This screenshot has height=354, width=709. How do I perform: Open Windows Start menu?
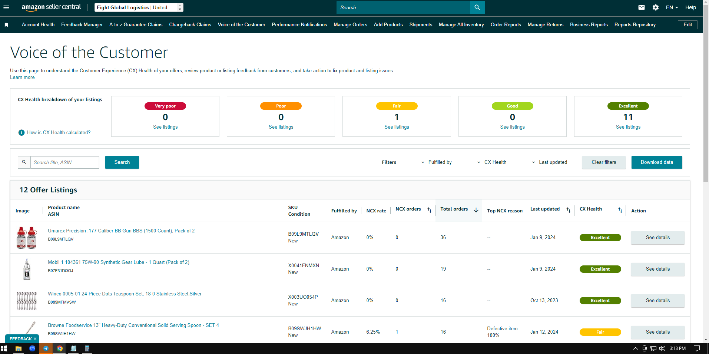pos(4,348)
